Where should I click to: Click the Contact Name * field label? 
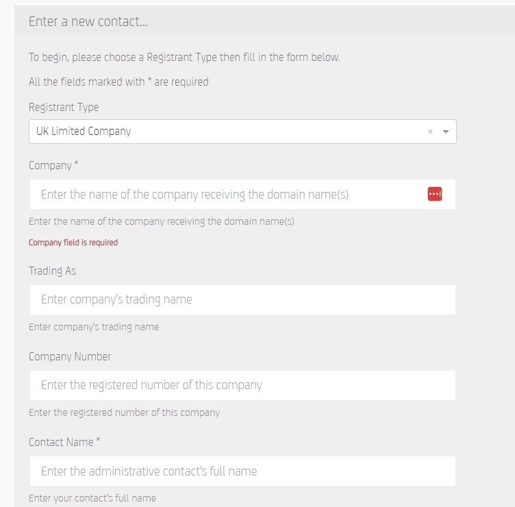click(64, 442)
